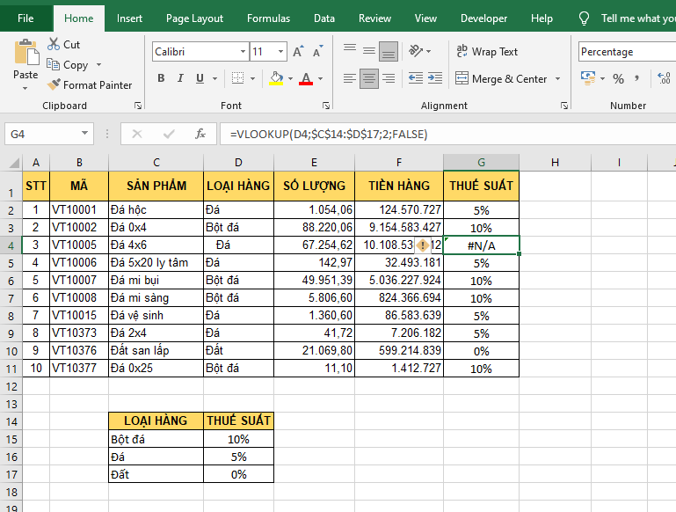Click Increase Font Size icon
Screen dimensions: 676x512
tap(298, 52)
